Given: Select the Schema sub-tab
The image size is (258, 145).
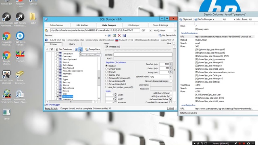Looking at the screenshot, I should point(53,44).
